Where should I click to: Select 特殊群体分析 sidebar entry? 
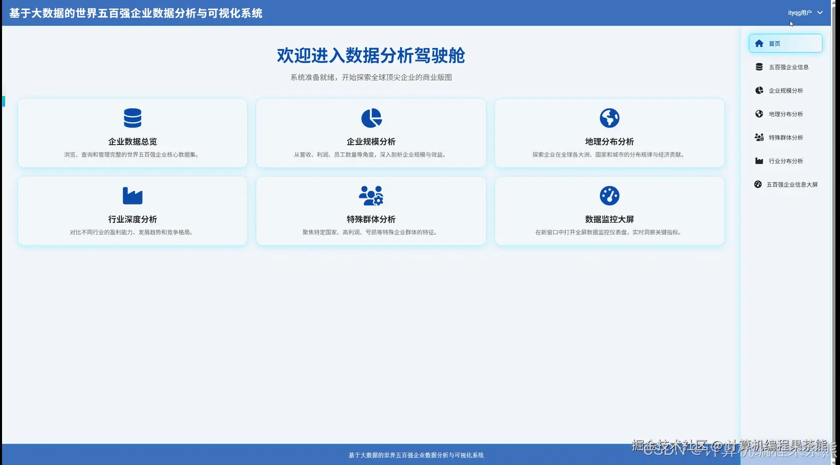(x=785, y=138)
